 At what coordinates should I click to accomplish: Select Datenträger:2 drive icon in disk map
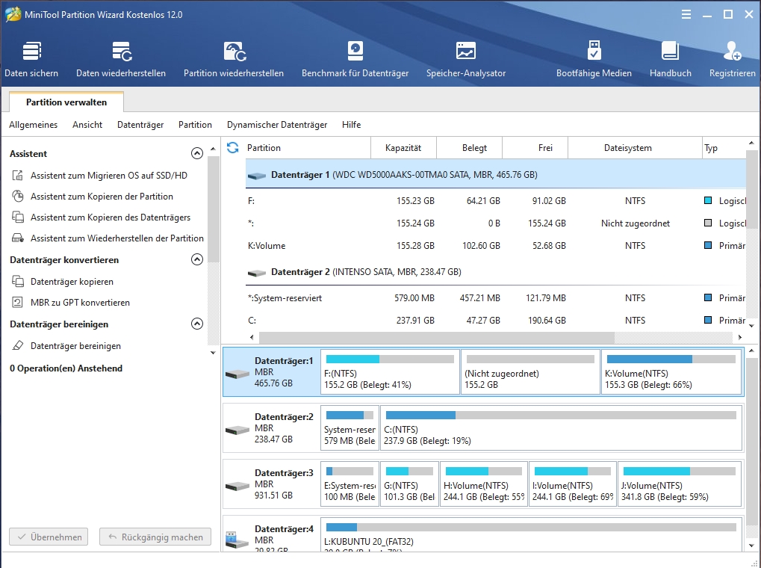coord(237,430)
